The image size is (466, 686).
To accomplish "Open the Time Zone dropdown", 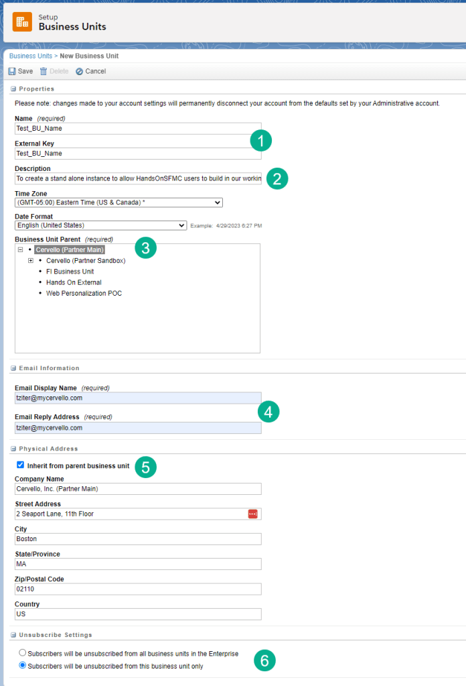I will [x=119, y=203].
